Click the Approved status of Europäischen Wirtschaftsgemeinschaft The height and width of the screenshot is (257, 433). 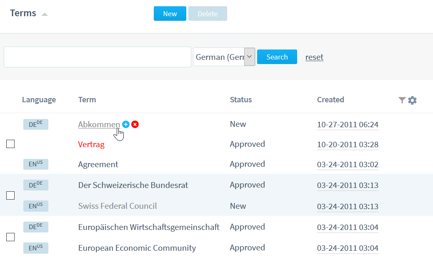click(x=248, y=227)
